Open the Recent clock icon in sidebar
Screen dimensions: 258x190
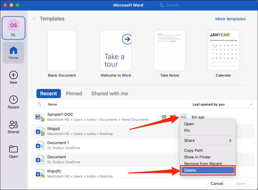[x=14, y=100]
